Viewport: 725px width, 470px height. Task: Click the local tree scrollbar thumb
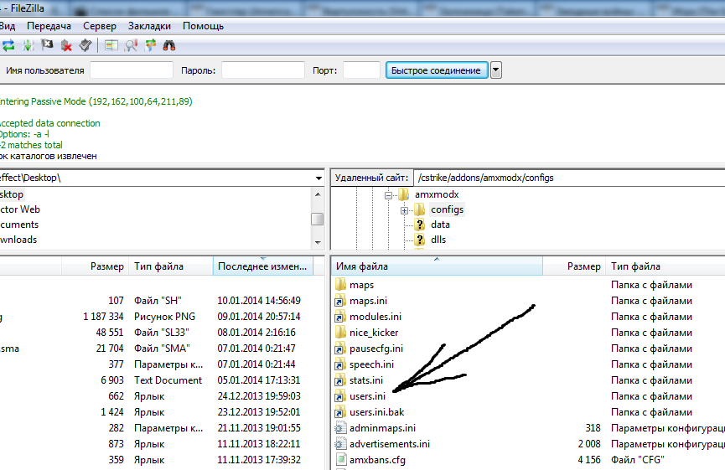(x=318, y=219)
